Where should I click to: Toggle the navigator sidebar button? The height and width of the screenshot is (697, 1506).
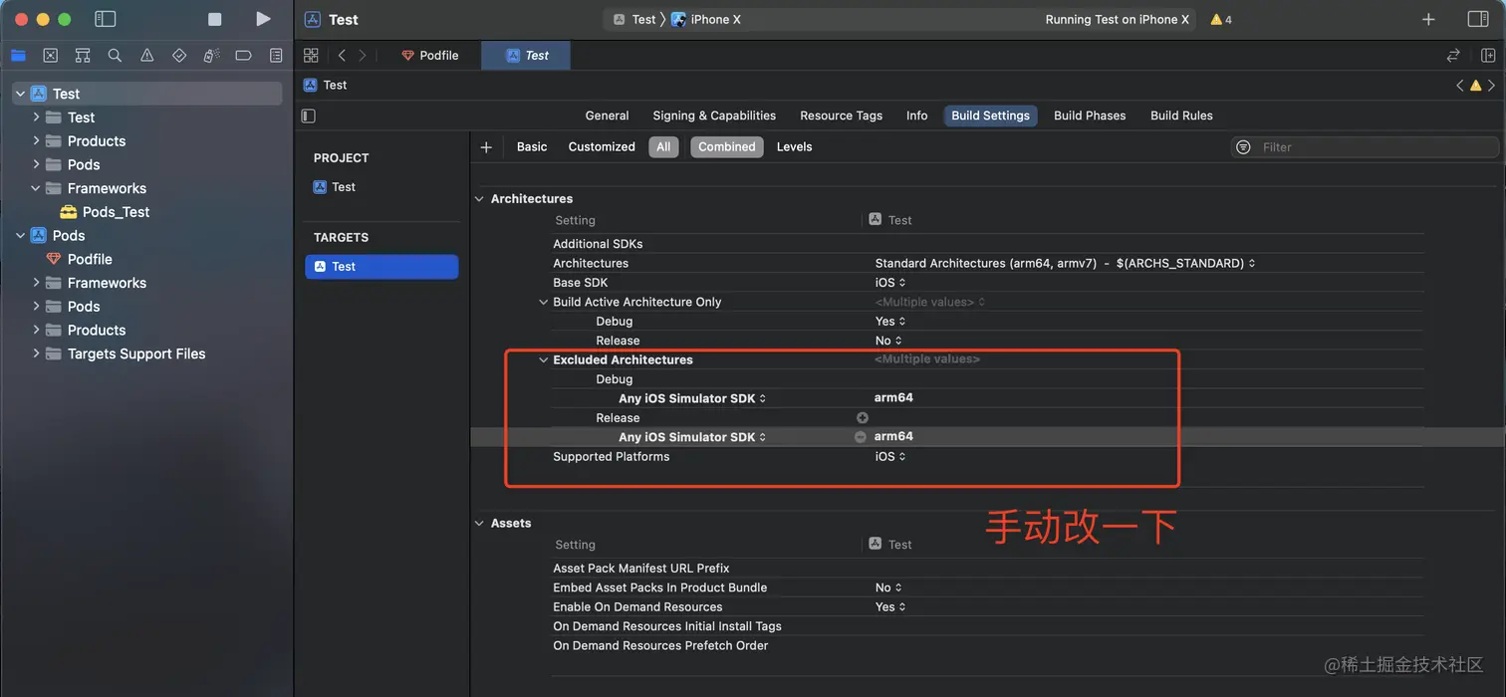click(105, 19)
